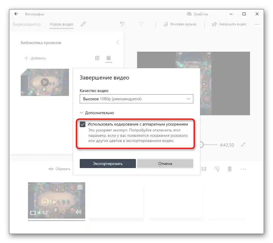This screenshot has width=273, height=243.
Task: Redo action arrow
Action: pyautogui.click(x=141, y=24)
